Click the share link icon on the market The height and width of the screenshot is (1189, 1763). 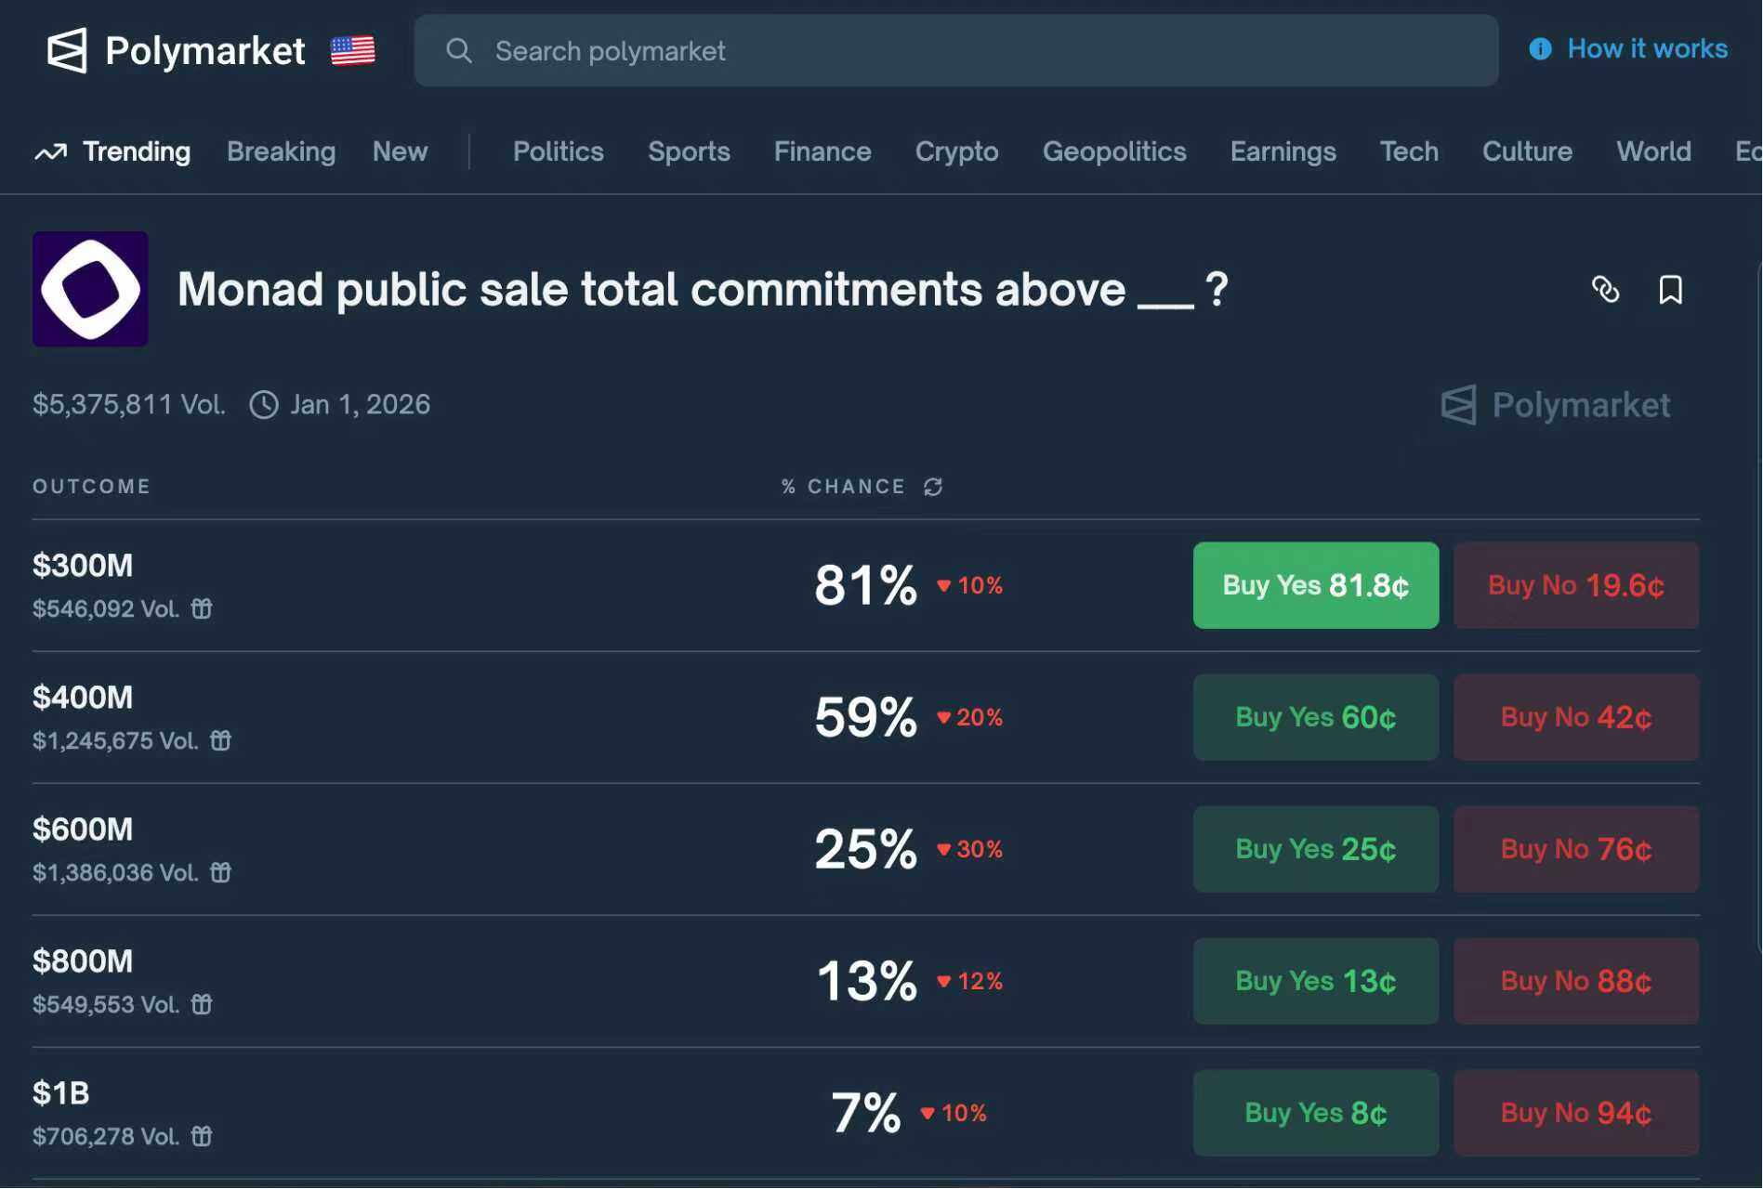pyautogui.click(x=1607, y=291)
